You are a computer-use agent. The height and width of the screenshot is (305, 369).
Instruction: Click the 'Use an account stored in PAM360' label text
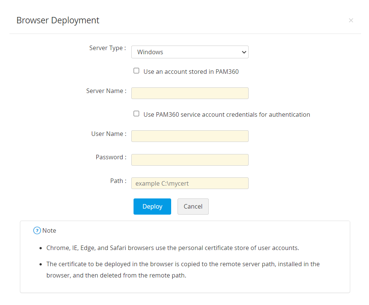(x=191, y=72)
